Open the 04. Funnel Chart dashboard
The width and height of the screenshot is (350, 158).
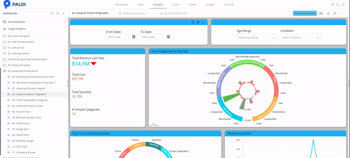point(21,112)
